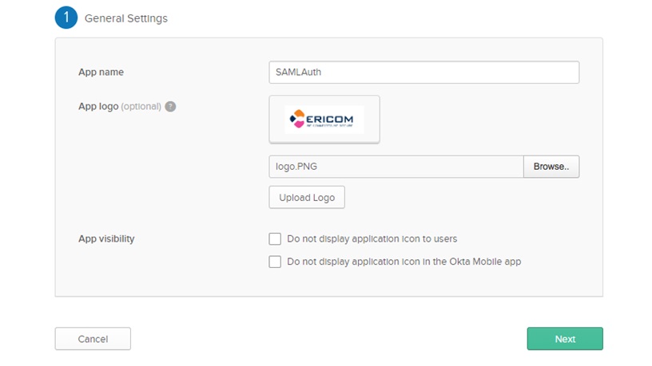Click the App logo label text
Viewport: 652px width, 366px height.
97,106
